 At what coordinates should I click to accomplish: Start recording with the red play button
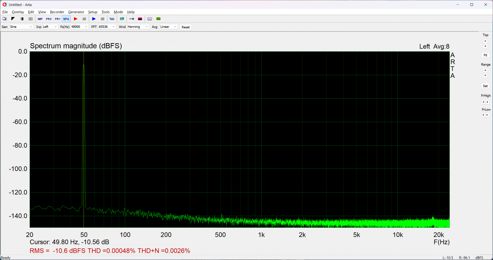tap(76, 19)
